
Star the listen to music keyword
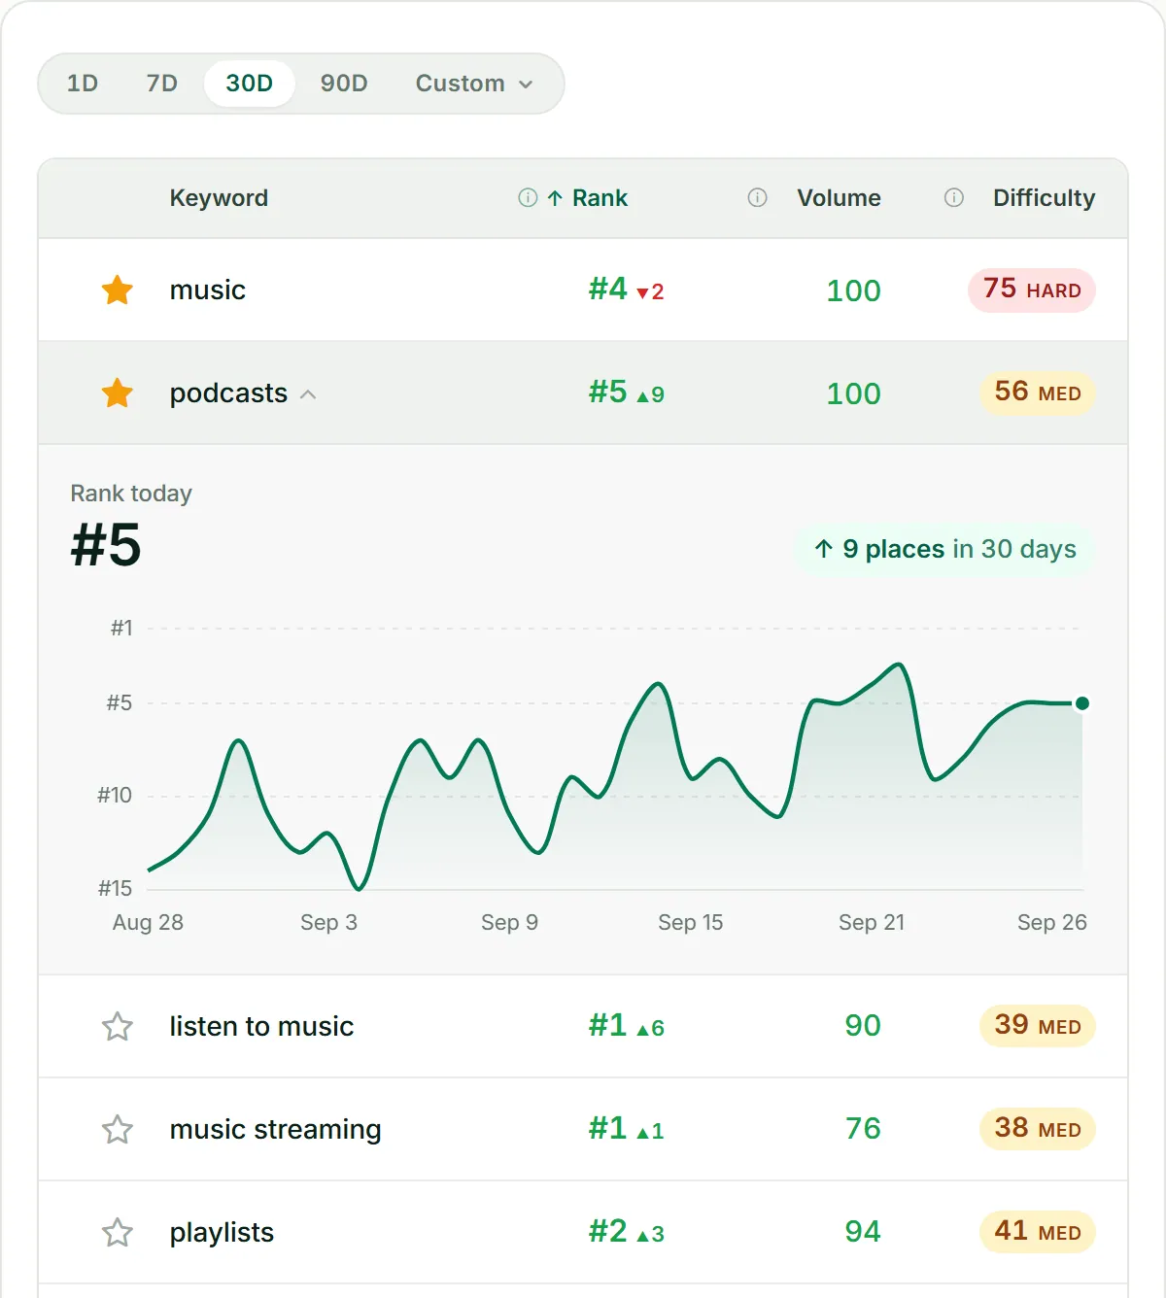pos(118,1026)
